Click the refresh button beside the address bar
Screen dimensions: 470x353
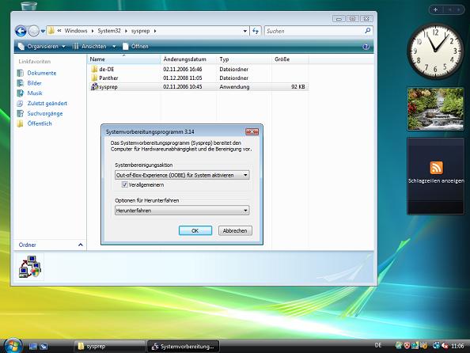(256, 31)
